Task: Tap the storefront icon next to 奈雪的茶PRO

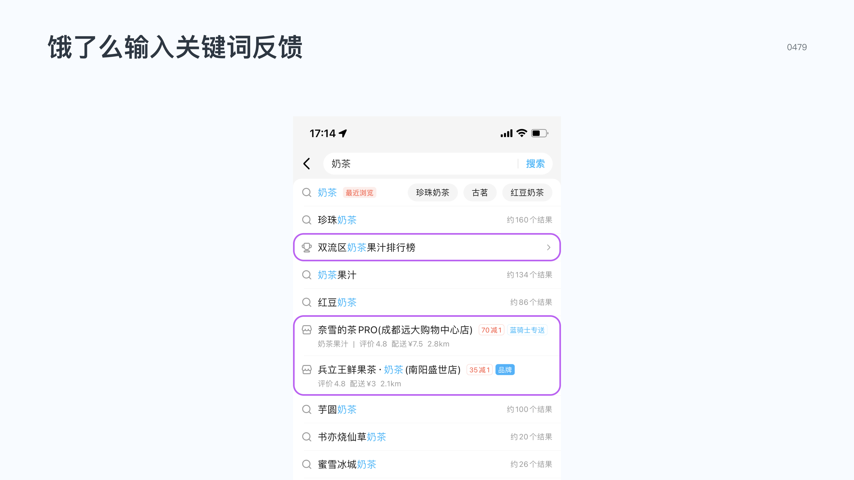Action: (x=307, y=330)
